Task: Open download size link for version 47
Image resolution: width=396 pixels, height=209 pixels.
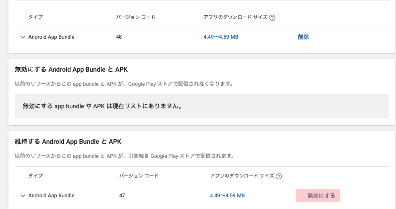Action: tap(227, 196)
